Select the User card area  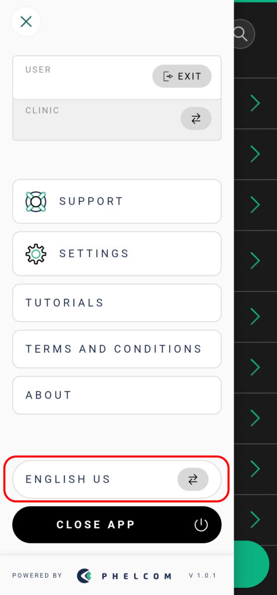117,78
